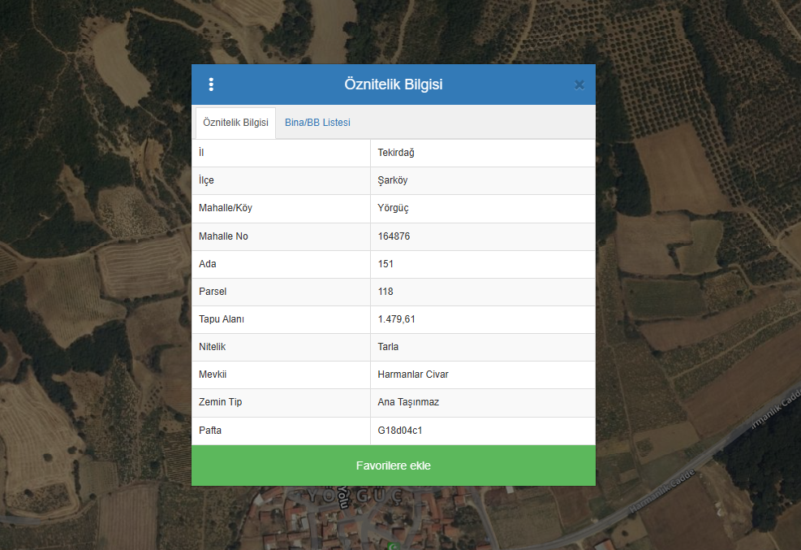Select the Yörgüç Mahalle/Köy value
Viewport: 801px width, 550px height.
393,208
